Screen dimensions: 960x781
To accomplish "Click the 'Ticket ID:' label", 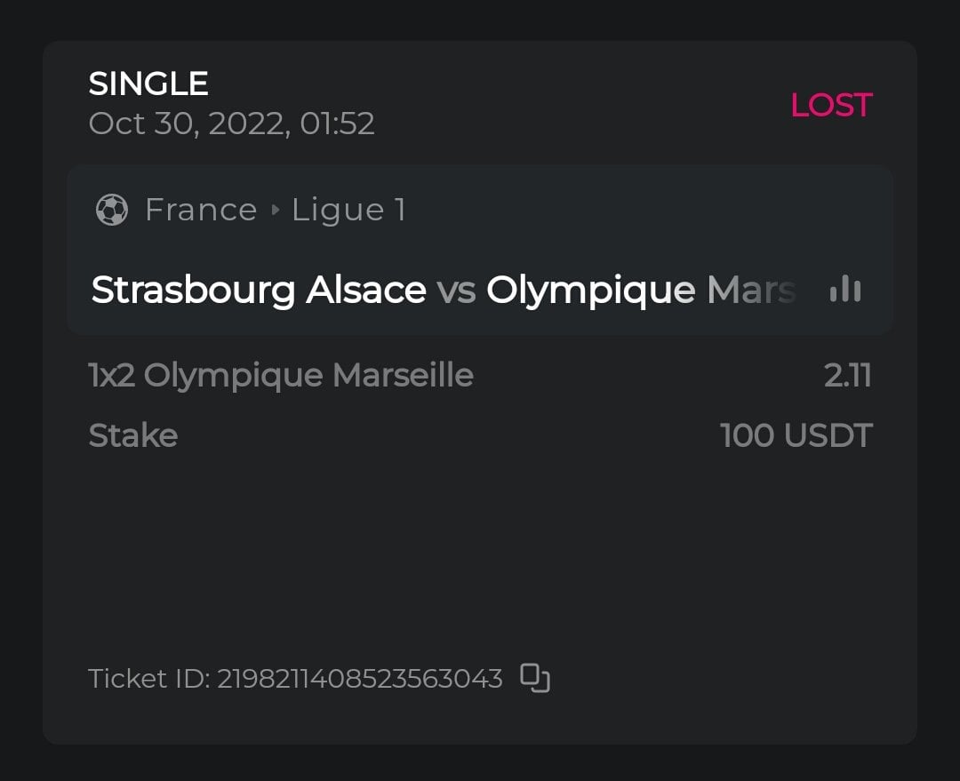I will click(x=148, y=679).
